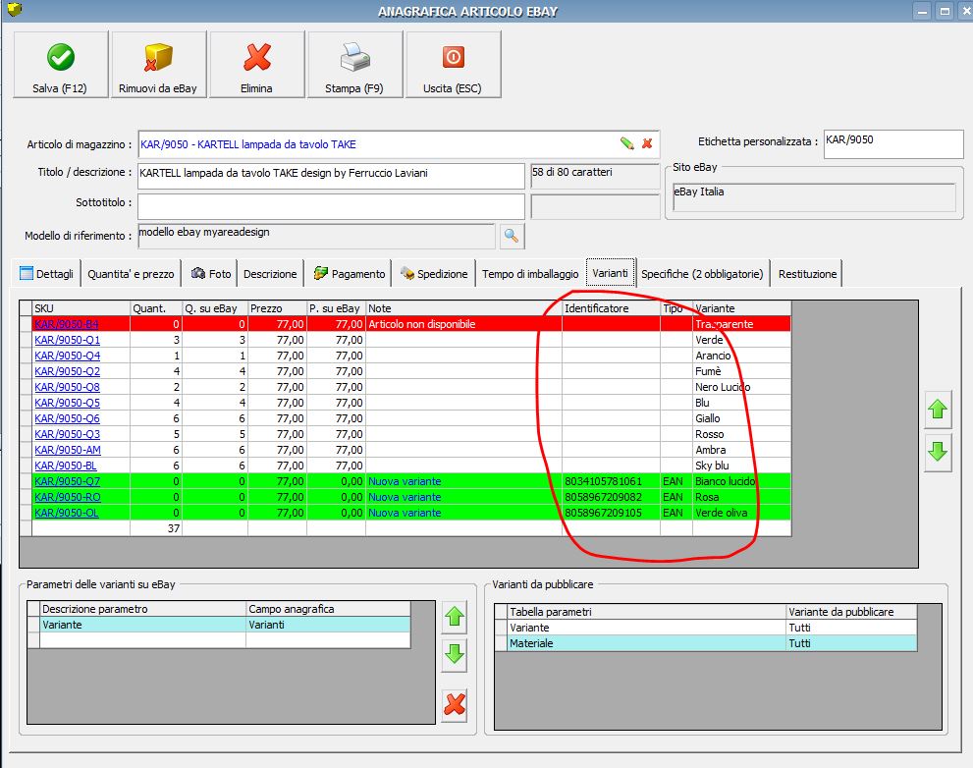Click Campo anagrafica column header
The height and width of the screenshot is (768, 973).
[x=328, y=609]
